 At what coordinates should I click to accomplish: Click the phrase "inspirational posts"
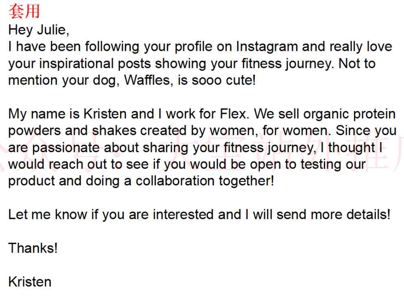pos(95,64)
